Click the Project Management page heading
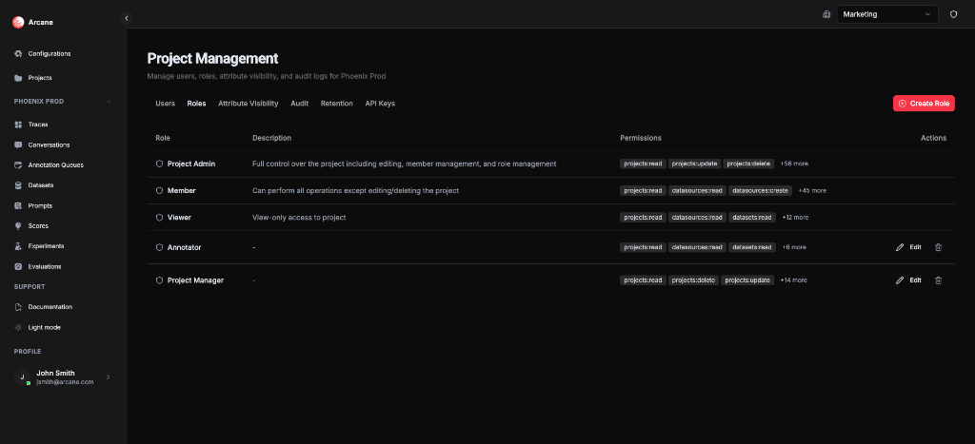Viewport: 975px width, 444px height. 212,59
